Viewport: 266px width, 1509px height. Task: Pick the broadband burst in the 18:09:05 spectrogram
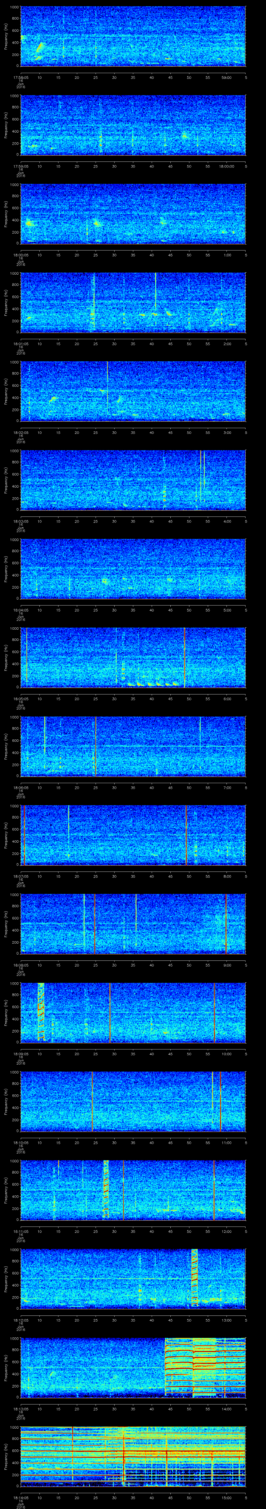point(41,1012)
